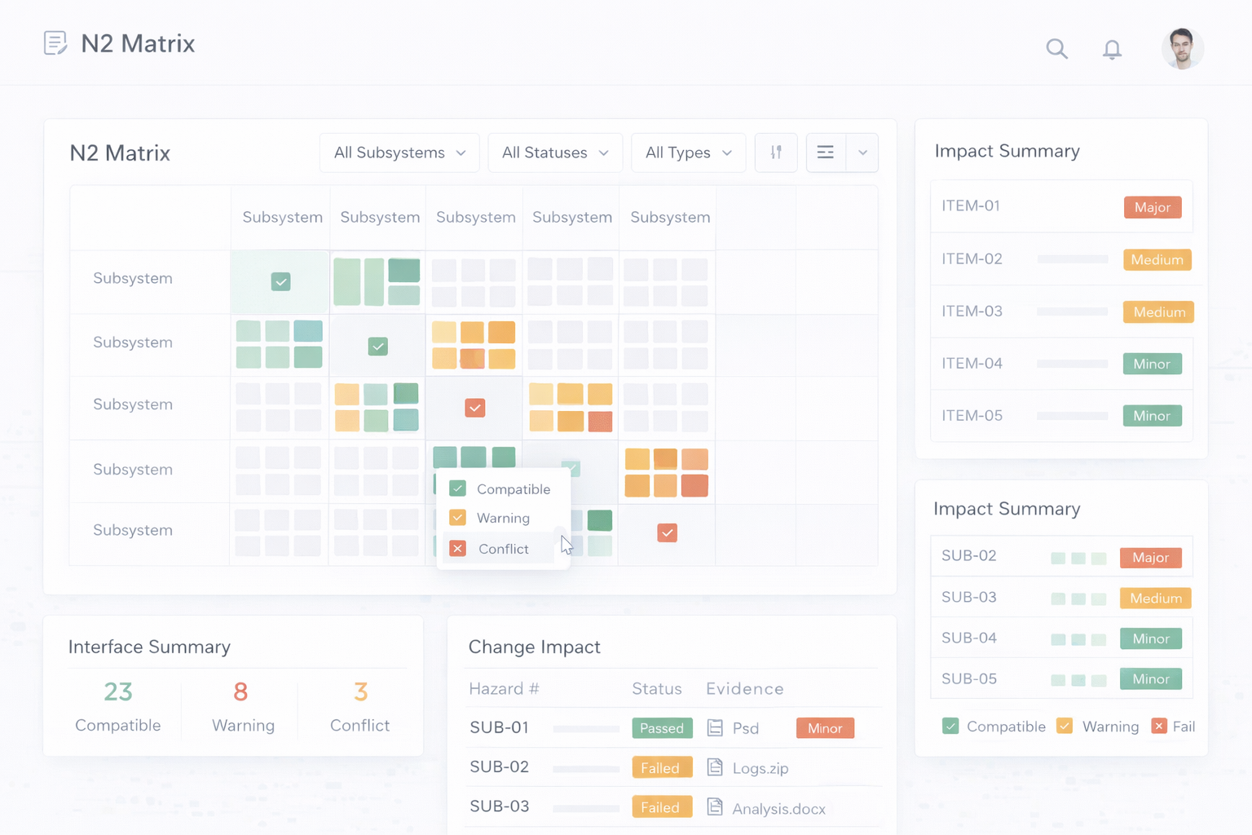Toggle Fail legend checkbox in Impact Summary
The height and width of the screenshot is (835, 1252).
(1159, 726)
